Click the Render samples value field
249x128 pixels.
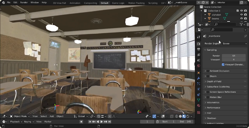[234, 56]
